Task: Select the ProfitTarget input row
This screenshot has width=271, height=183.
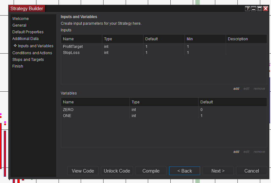Action: tap(164, 47)
